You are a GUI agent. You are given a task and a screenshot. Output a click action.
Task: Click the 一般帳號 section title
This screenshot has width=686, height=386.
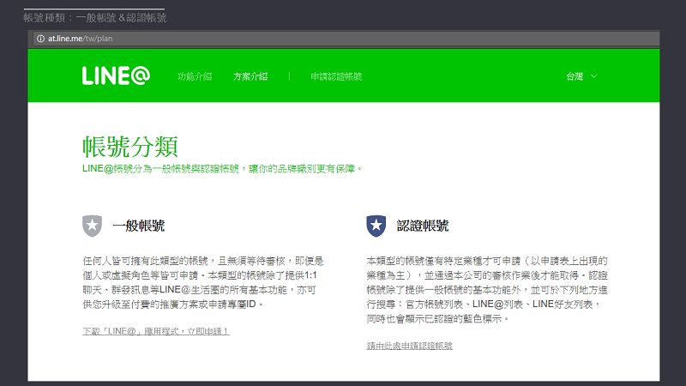pyautogui.click(x=139, y=226)
